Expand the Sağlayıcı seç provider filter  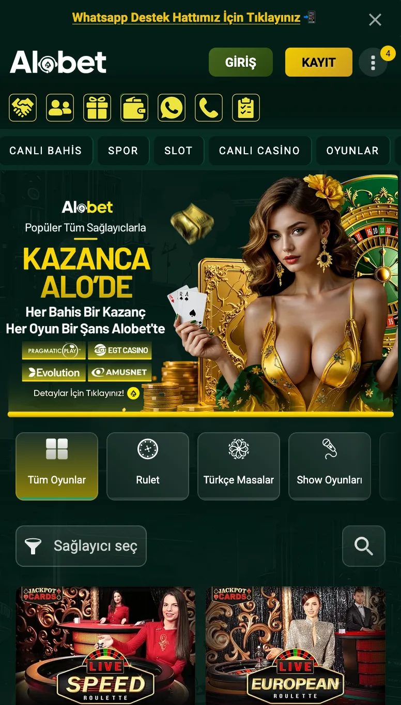(x=81, y=546)
